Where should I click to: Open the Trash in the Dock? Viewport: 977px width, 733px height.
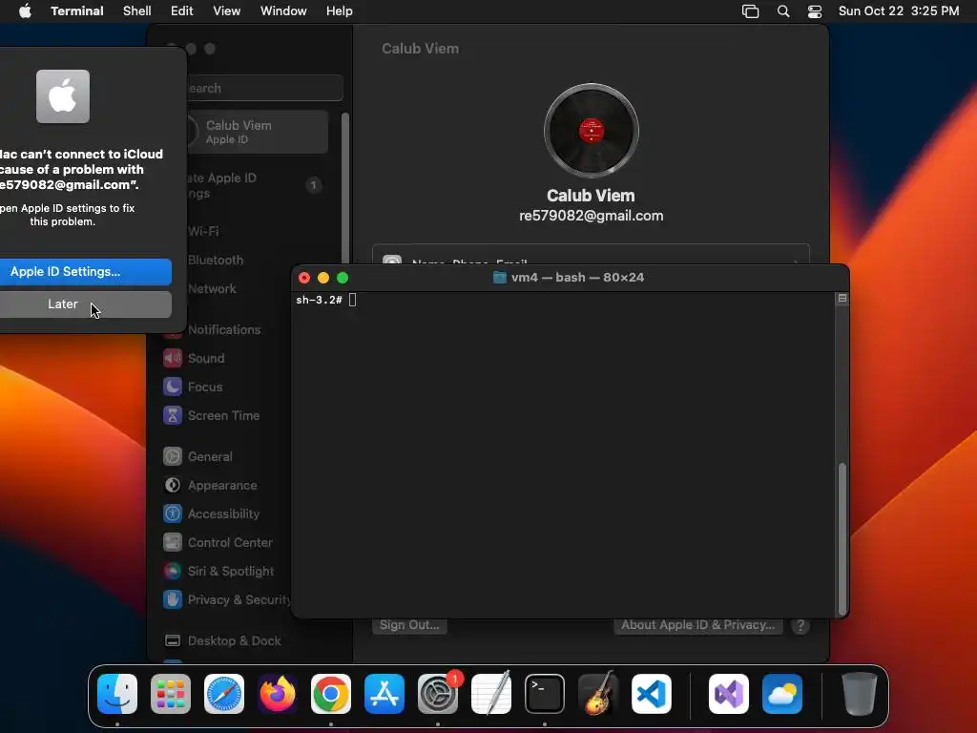pos(860,694)
